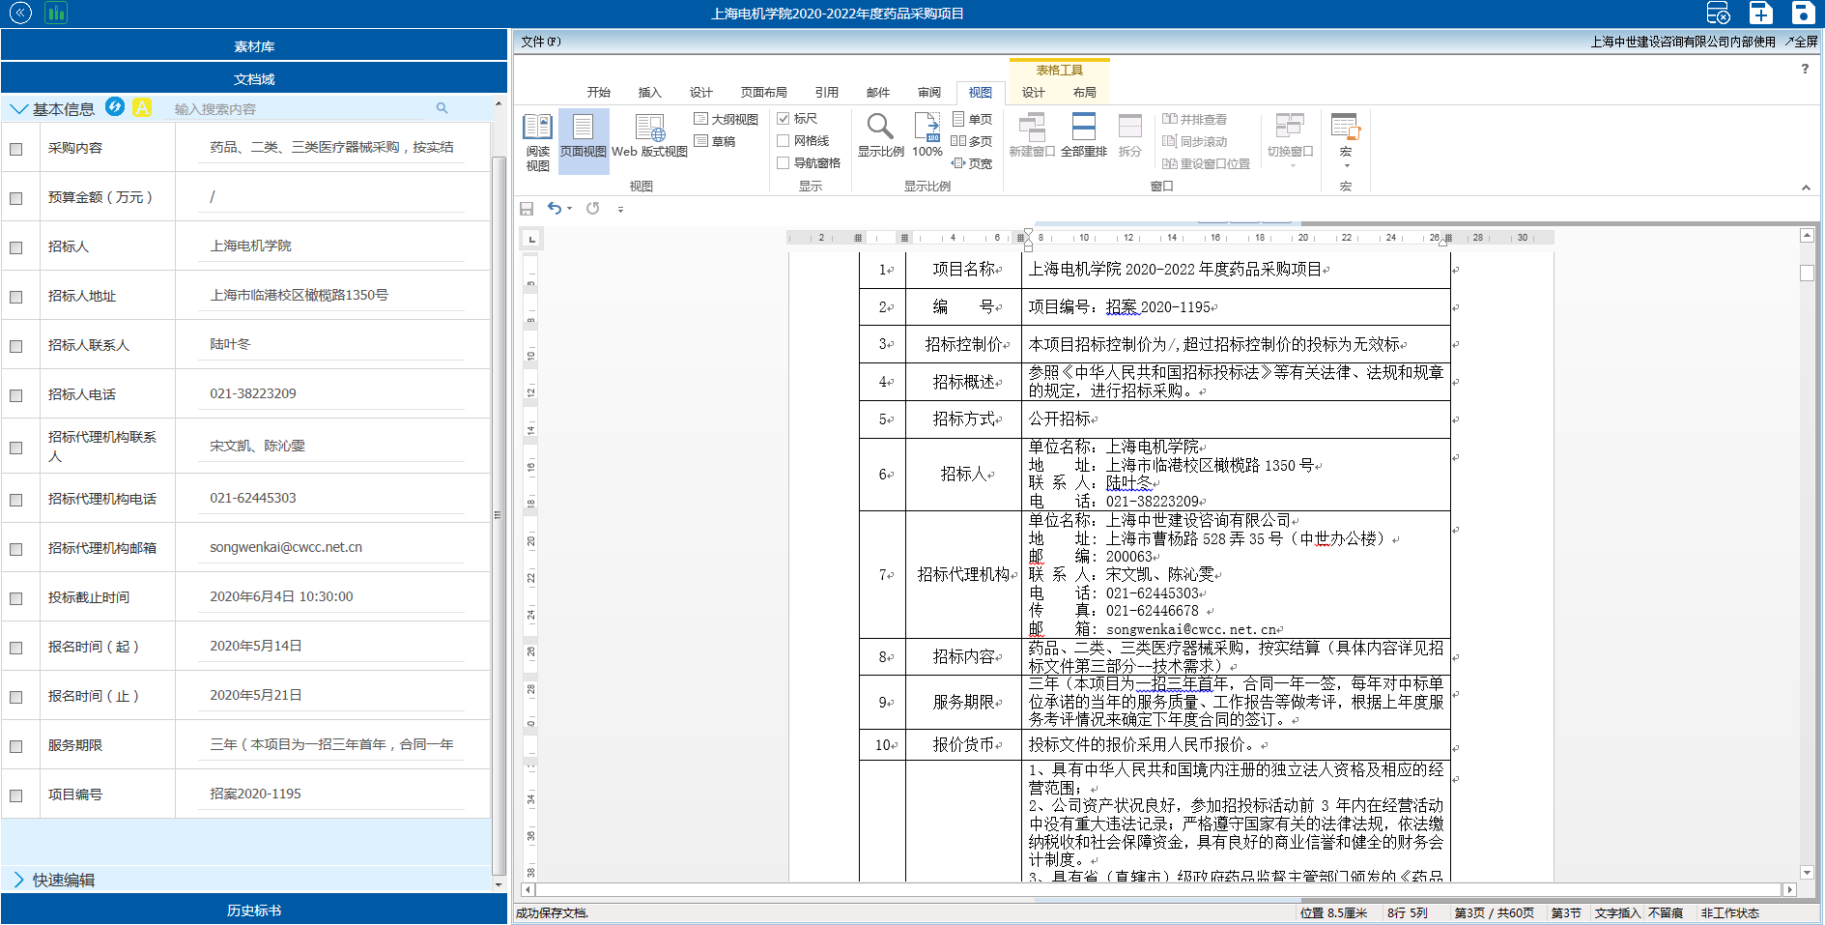
Task: Click the 全屏 fullscreen link
Action: click(1802, 42)
